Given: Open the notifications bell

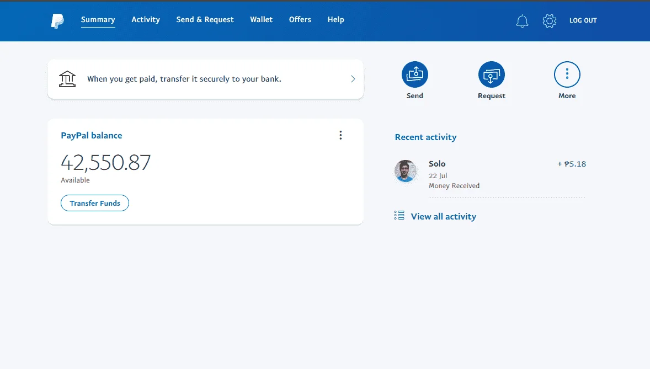Looking at the screenshot, I should click(522, 21).
